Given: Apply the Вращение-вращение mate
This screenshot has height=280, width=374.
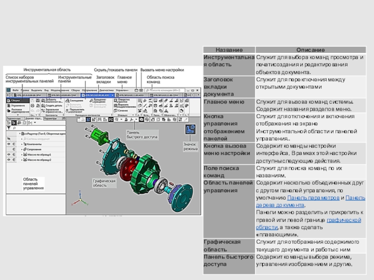Looking at the screenshot, I should pyautogui.click(x=98, y=100).
